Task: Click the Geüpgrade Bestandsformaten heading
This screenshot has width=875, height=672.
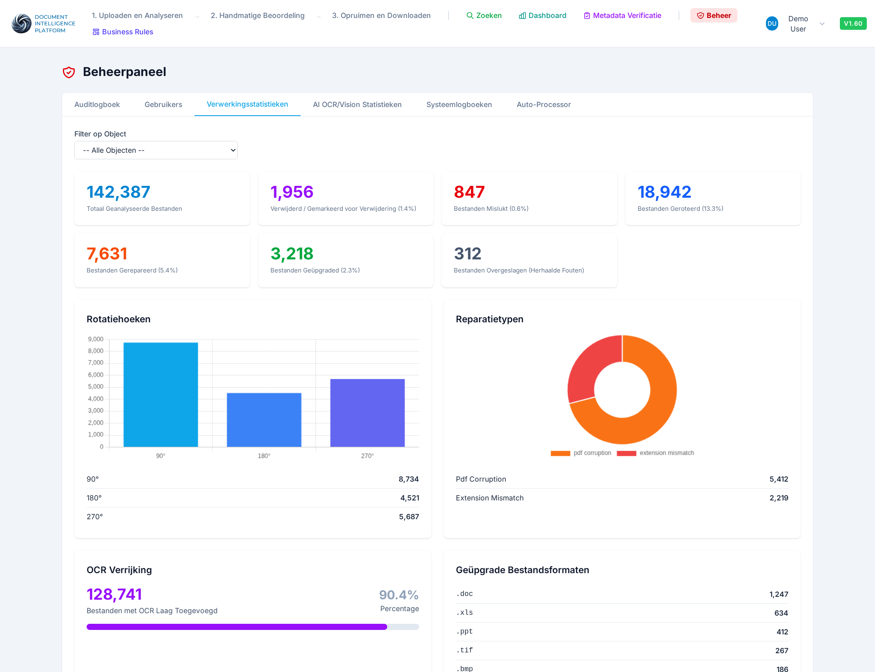Action: [522, 570]
